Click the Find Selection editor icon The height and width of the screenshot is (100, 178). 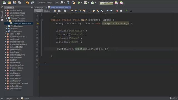point(72,11)
